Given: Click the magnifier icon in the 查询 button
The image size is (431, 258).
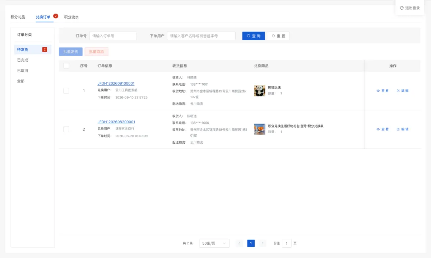Looking at the screenshot, I should (249, 36).
